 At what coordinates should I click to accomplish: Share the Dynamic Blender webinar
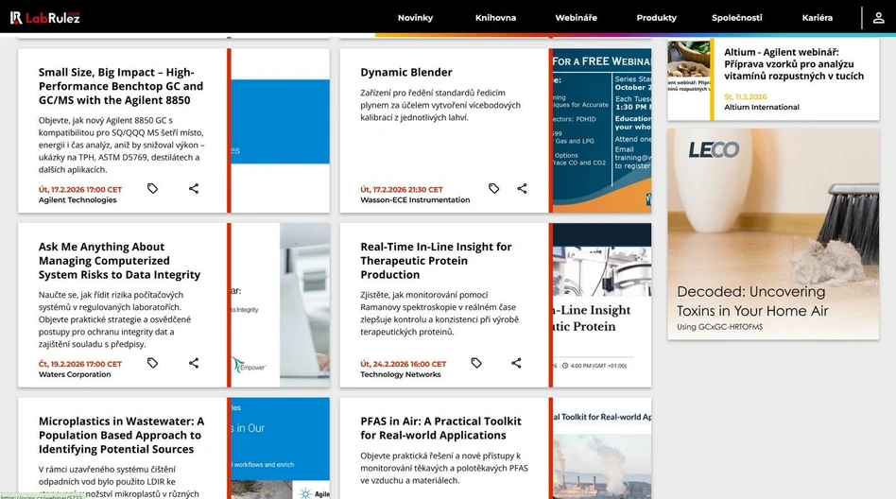[x=522, y=189]
